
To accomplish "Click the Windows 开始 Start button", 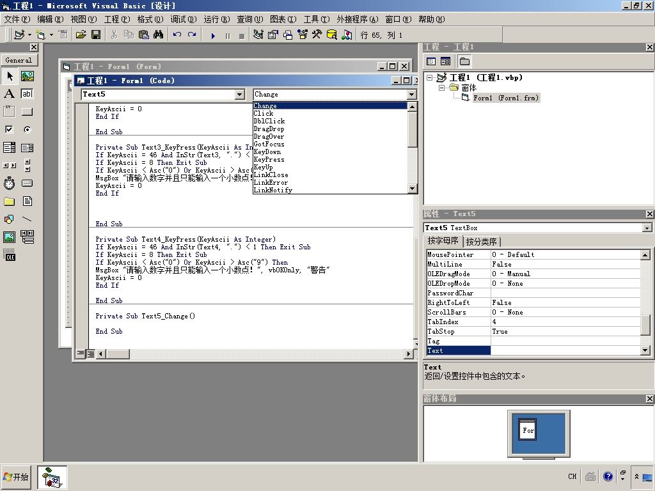I will [16, 477].
